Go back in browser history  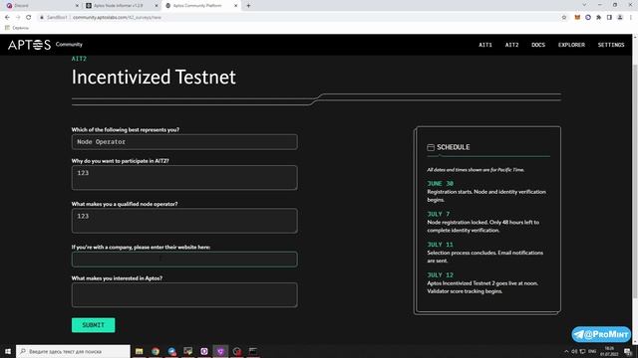pos(7,18)
